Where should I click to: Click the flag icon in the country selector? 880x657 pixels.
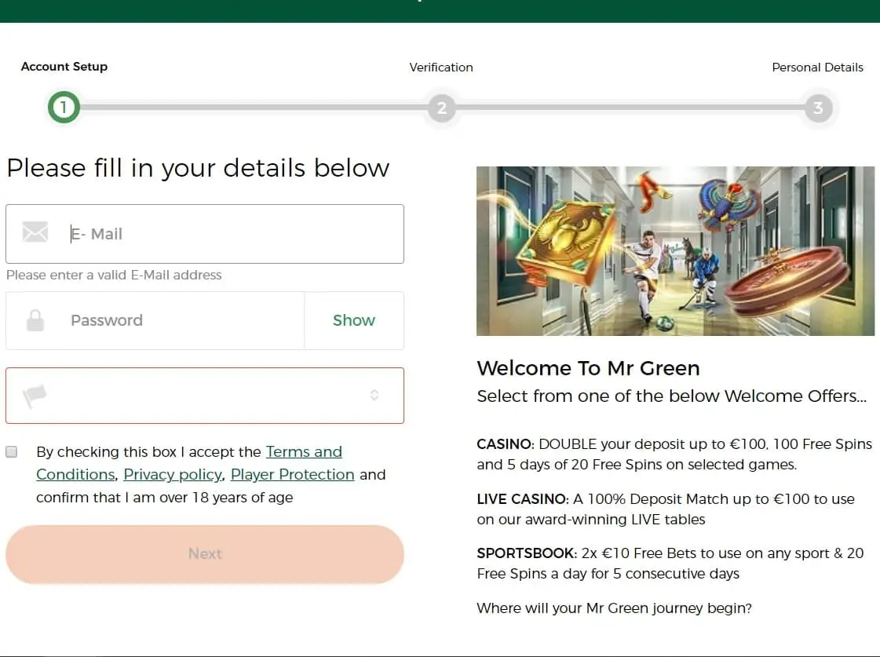[x=35, y=396]
